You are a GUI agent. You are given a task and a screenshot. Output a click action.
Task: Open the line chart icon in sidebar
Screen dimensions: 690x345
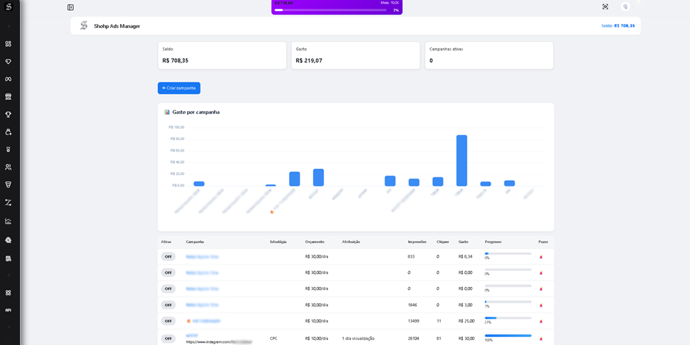8,221
